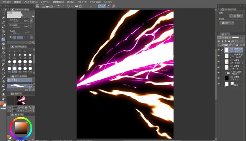Viewport: 246px width, 141px height.
Task: Select the Eyedropper tool in toolbox
Action: point(3,78)
